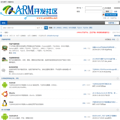Open the Ubuntu forum title link

click(12, 93)
